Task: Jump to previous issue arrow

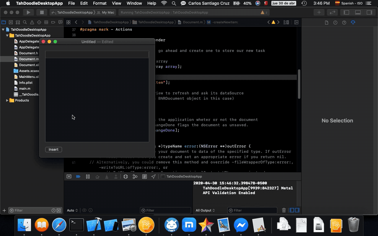Action: tap(268, 22)
